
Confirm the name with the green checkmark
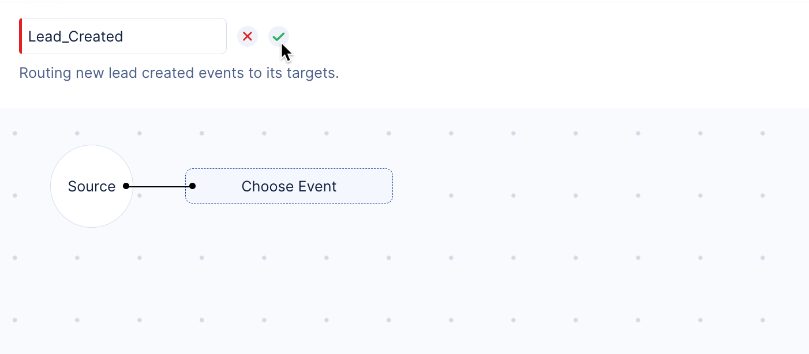(279, 36)
